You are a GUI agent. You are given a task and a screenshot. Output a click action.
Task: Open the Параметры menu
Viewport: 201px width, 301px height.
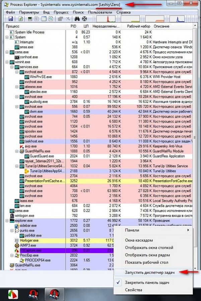coord(26,12)
